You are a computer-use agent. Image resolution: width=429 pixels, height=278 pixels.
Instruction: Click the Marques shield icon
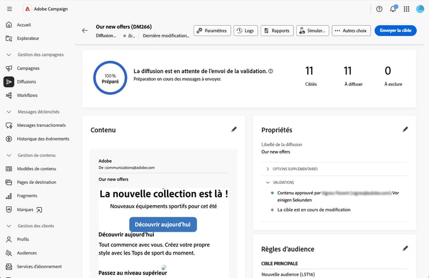(x=9, y=209)
